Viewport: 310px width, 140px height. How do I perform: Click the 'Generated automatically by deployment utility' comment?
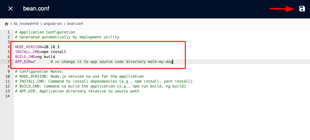pyautogui.click(x=67, y=37)
